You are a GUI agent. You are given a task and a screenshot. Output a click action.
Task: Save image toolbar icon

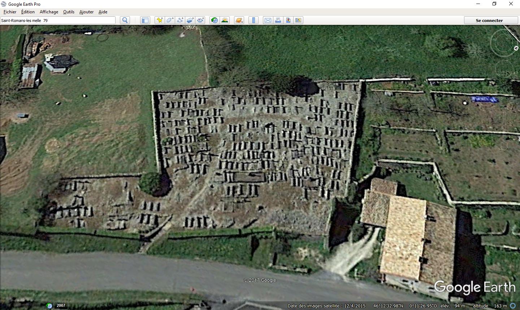coord(288,20)
